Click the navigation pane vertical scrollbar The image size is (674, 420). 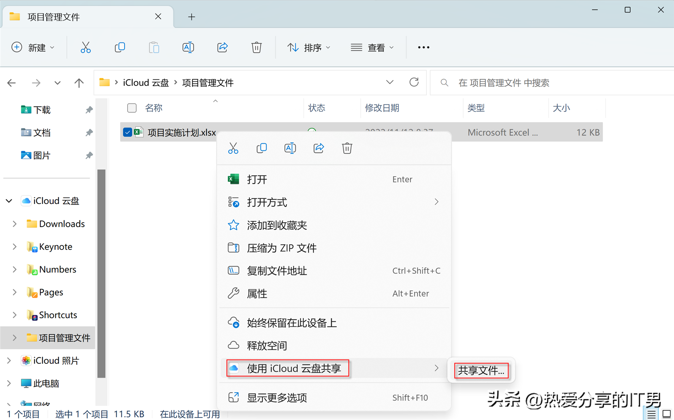coord(101,273)
